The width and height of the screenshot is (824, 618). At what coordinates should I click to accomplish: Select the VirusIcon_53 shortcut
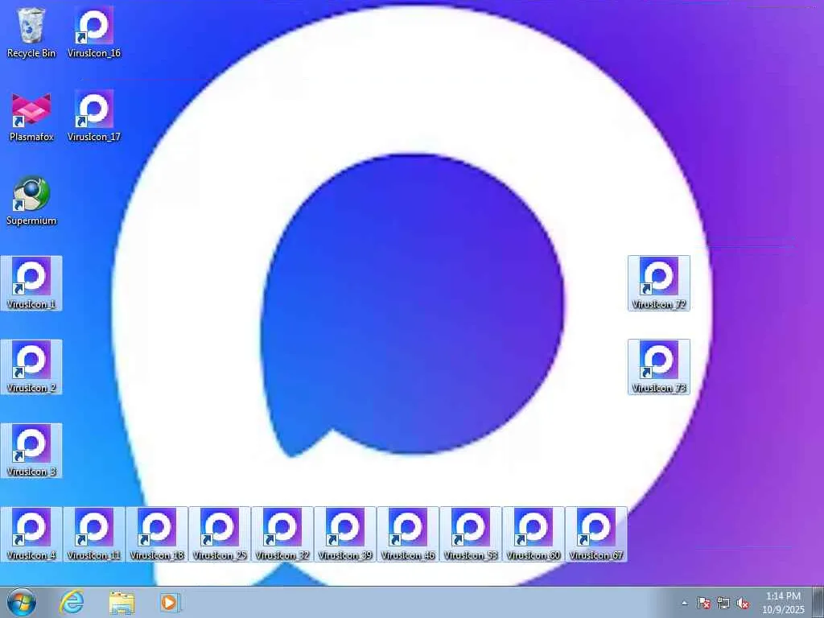coord(471,534)
